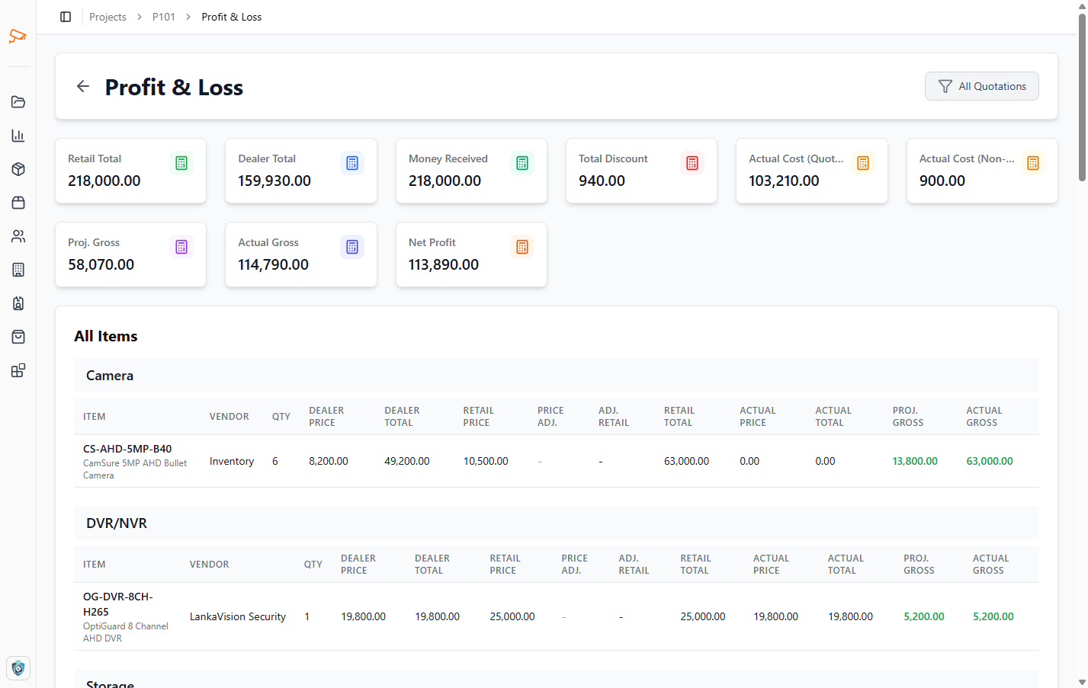1088x688 pixels.
Task: Click the OptiGuard 8 Channel AHD DVR description
Action: pos(126,632)
